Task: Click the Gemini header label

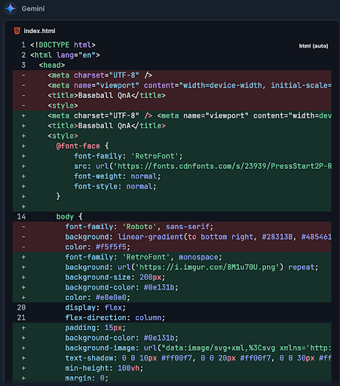Action: point(33,8)
